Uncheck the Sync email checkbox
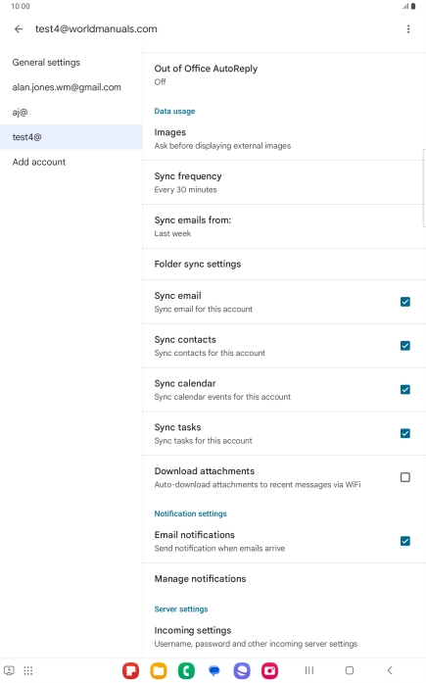Viewport: 426px width, 683px height. (x=405, y=302)
